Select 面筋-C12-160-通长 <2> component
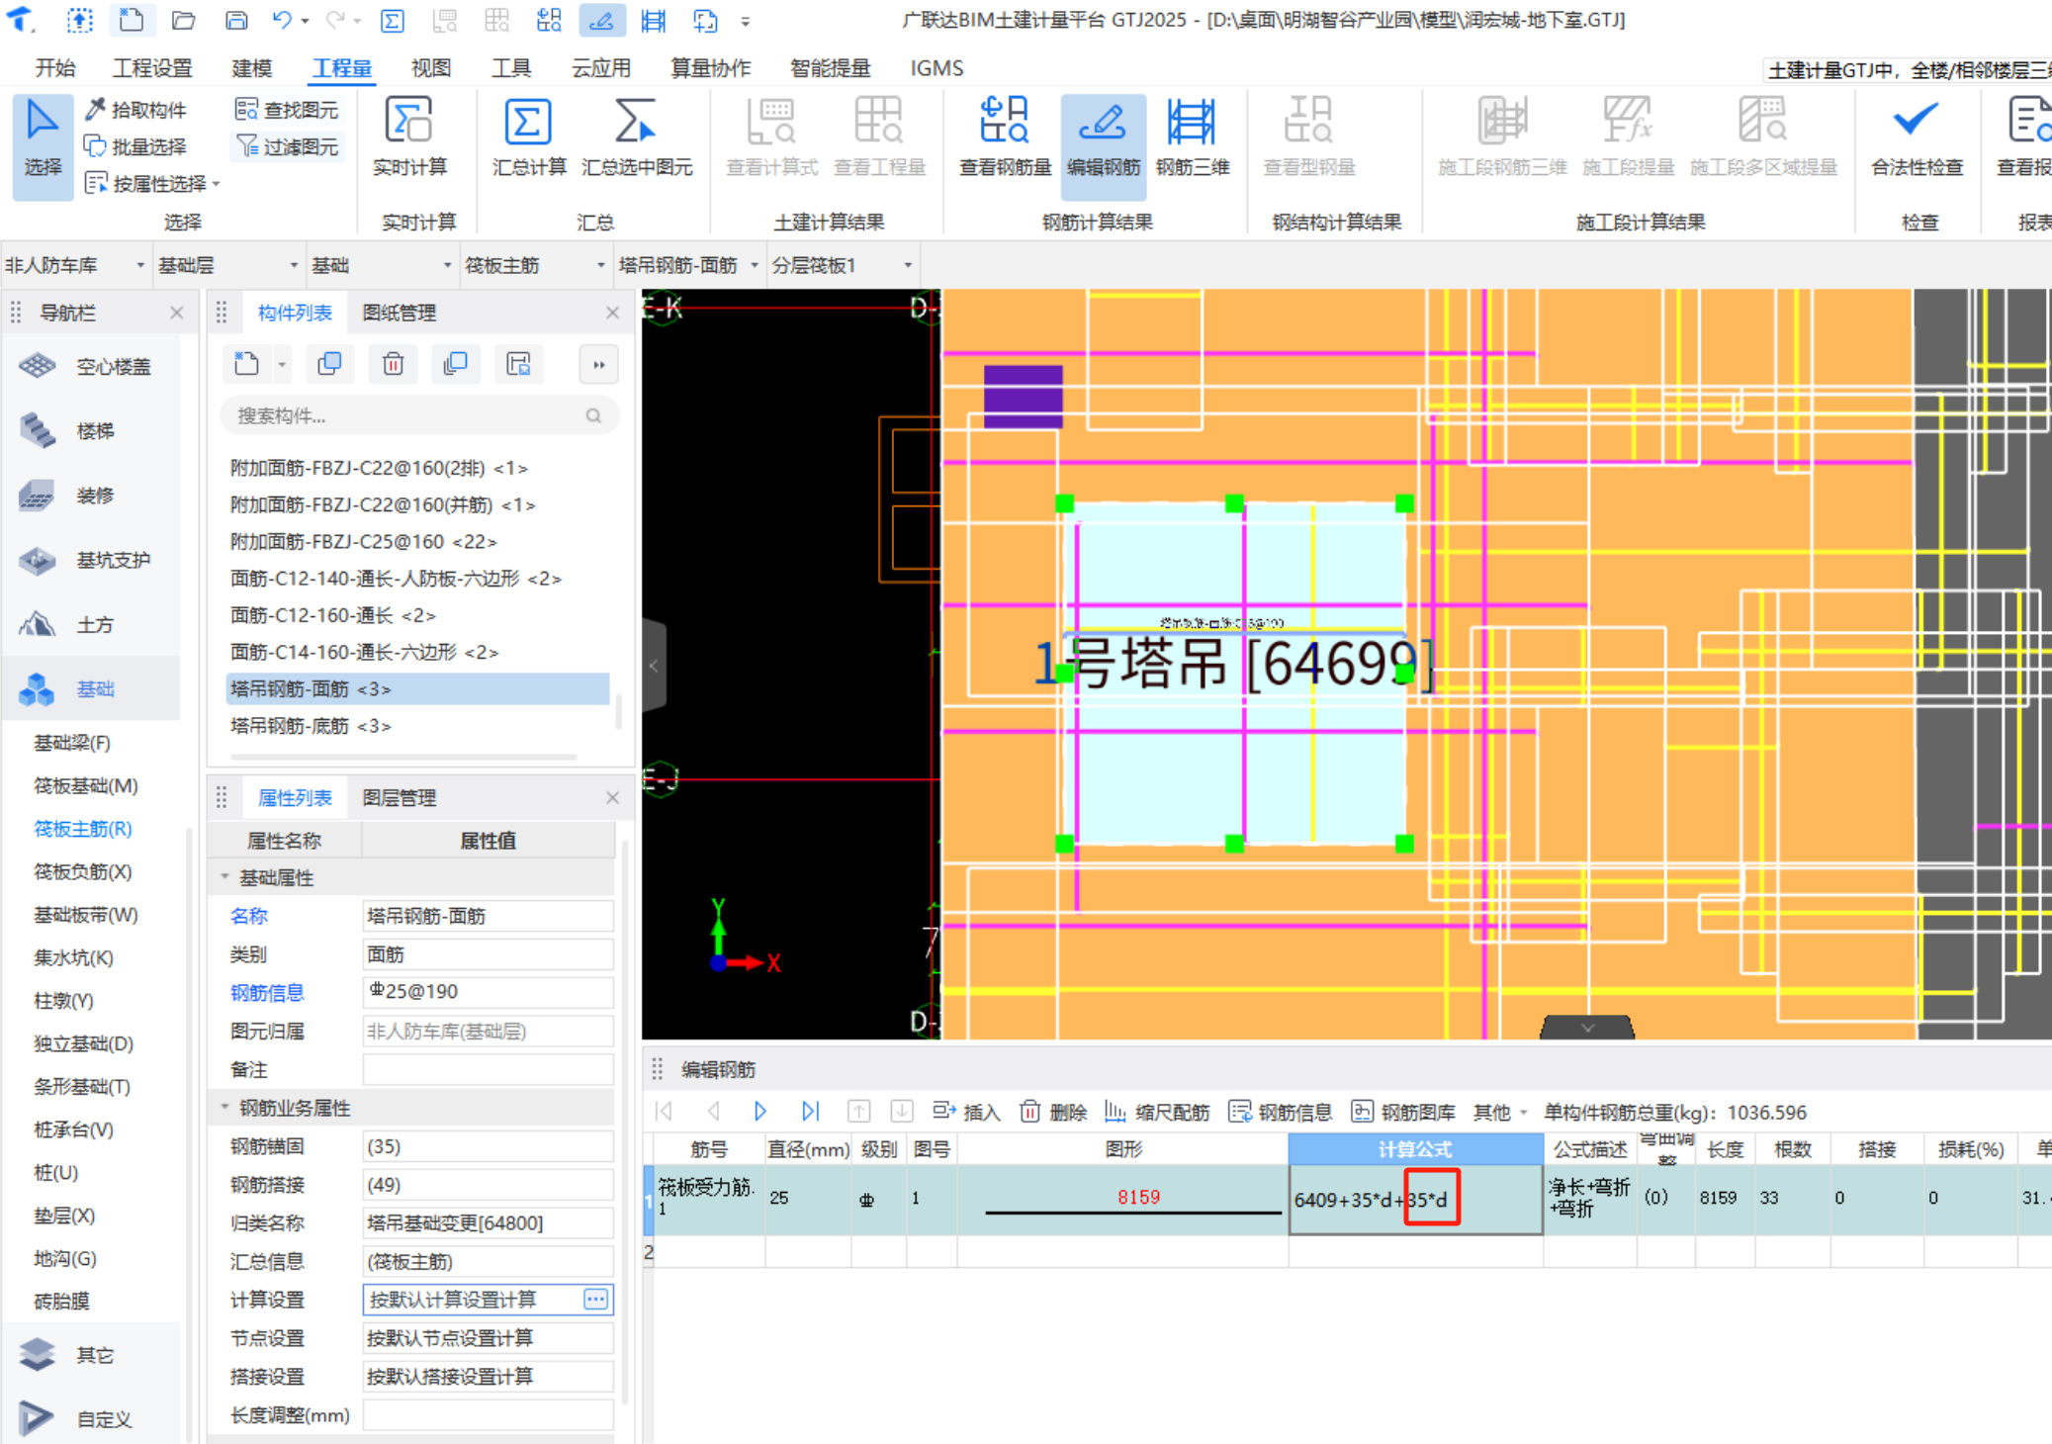This screenshot has height=1444, width=2052. [x=416, y=614]
